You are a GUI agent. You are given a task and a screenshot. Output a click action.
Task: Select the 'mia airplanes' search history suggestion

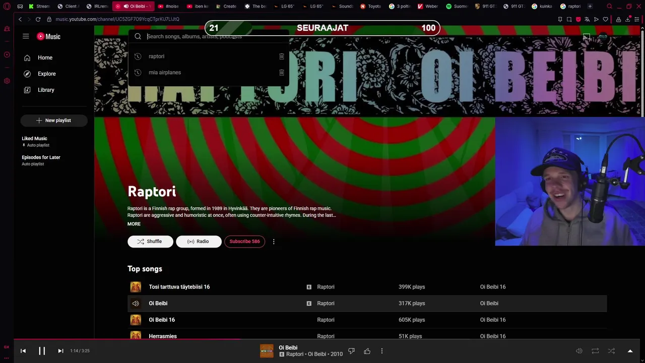pos(208,73)
